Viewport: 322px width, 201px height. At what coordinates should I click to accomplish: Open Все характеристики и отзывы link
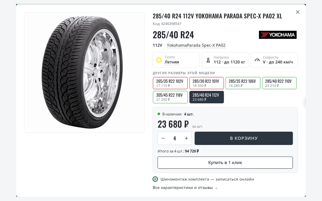coord(185,188)
